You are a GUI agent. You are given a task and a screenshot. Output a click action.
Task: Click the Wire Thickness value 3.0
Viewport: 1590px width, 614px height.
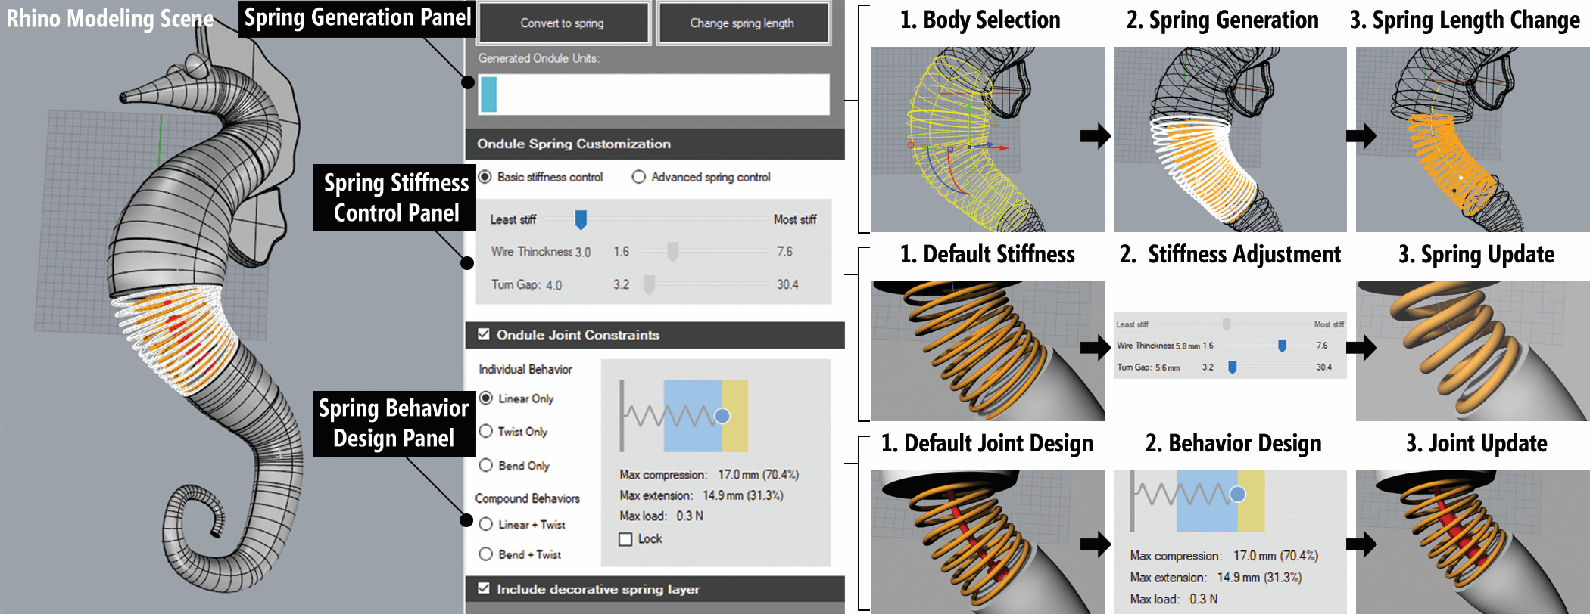tap(583, 253)
